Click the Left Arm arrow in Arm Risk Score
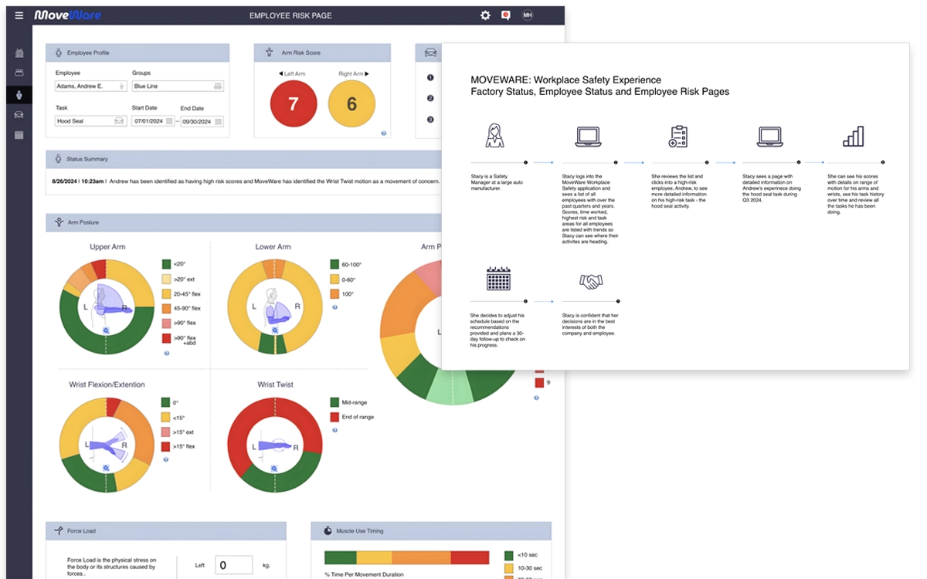 pos(281,73)
